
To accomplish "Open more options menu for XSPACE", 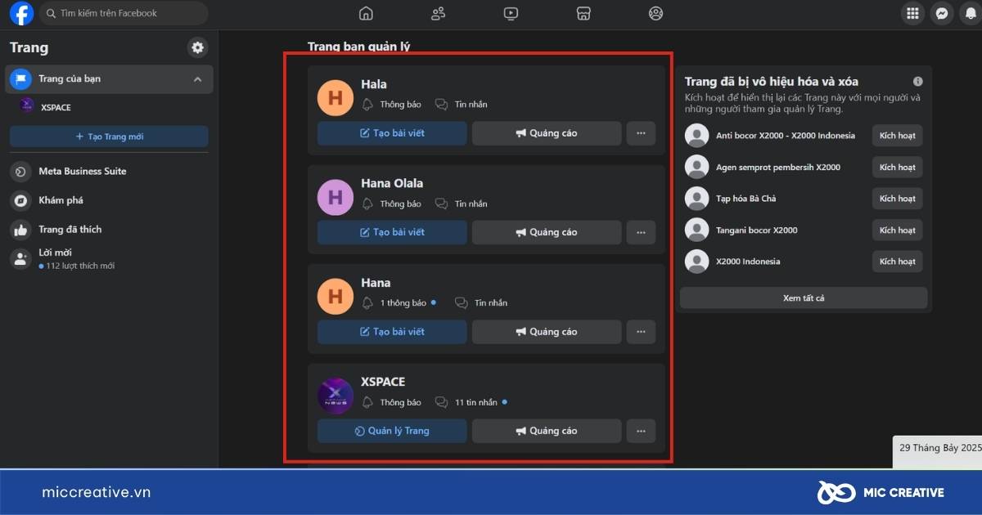I will click(641, 431).
